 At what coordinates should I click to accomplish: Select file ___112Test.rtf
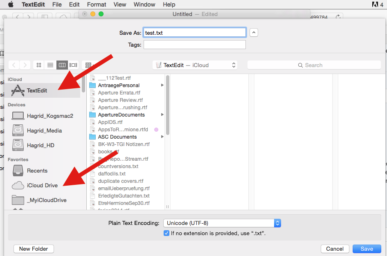114,78
